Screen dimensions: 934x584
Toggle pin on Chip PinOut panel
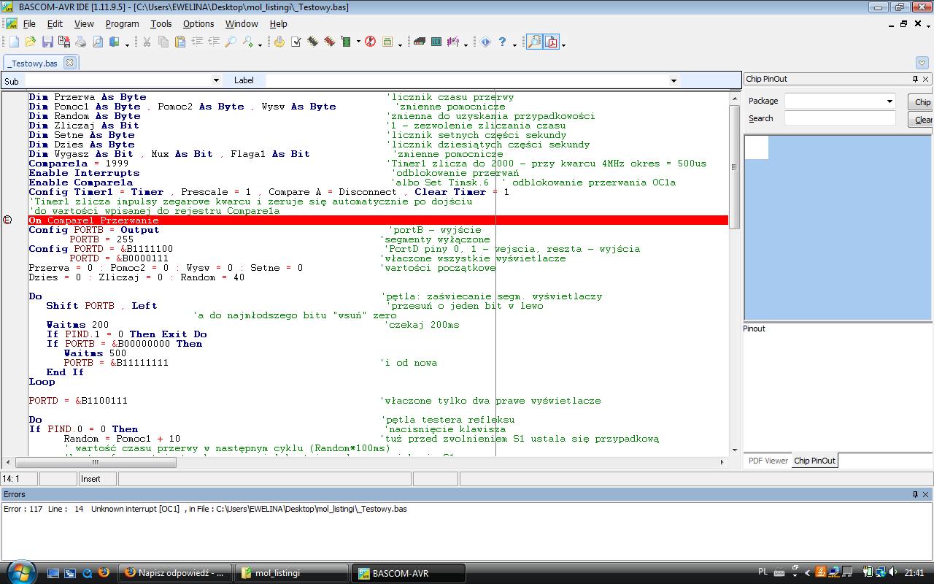point(915,79)
